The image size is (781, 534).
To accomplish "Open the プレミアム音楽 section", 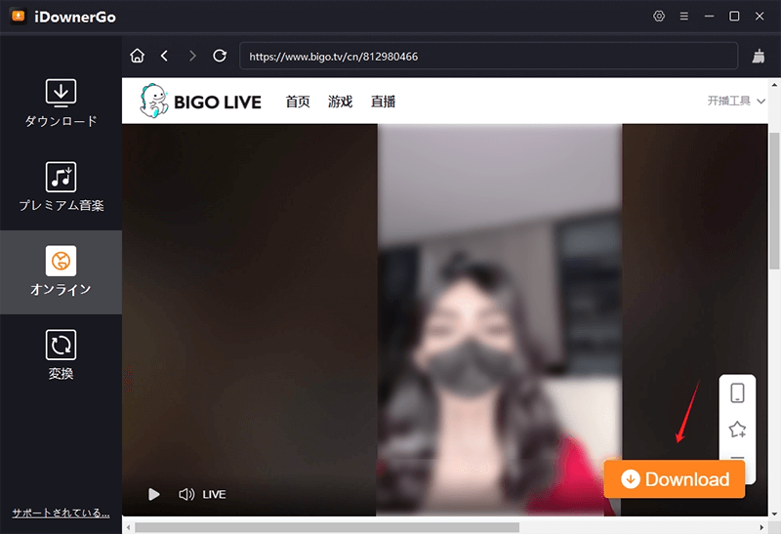I will tap(61, 187).
